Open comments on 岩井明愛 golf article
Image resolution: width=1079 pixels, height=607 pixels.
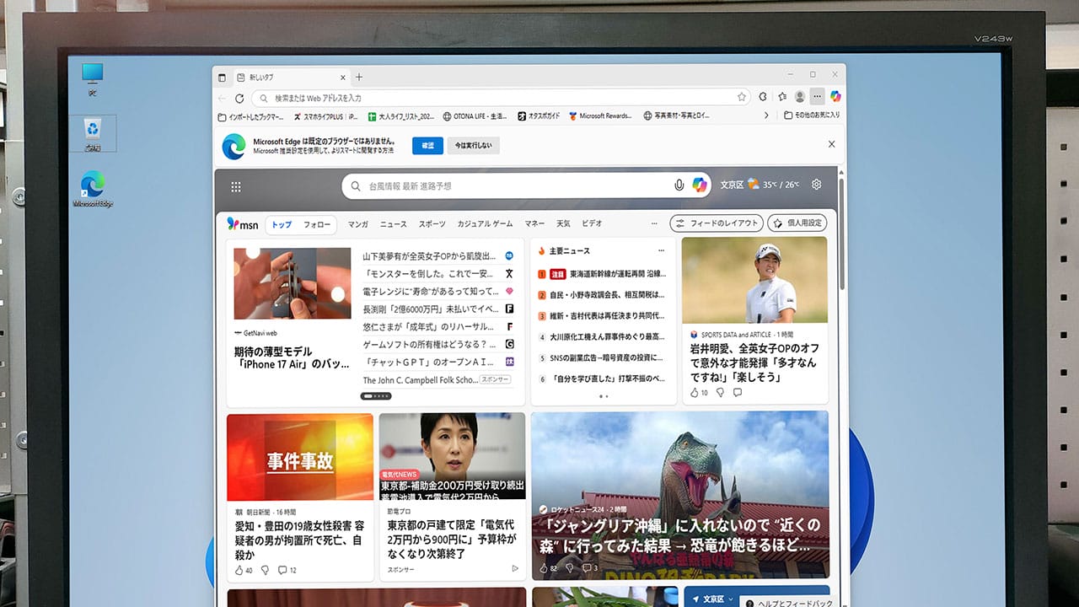(x=738, y=393)
